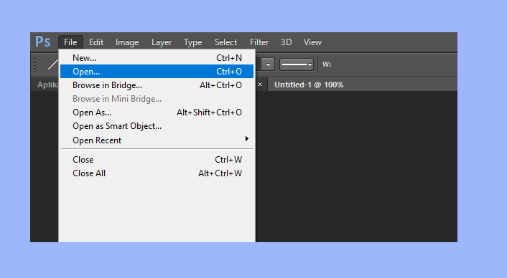Select the Line tool icon in options bar
507x278 pixels.
[x=52, y=64]
